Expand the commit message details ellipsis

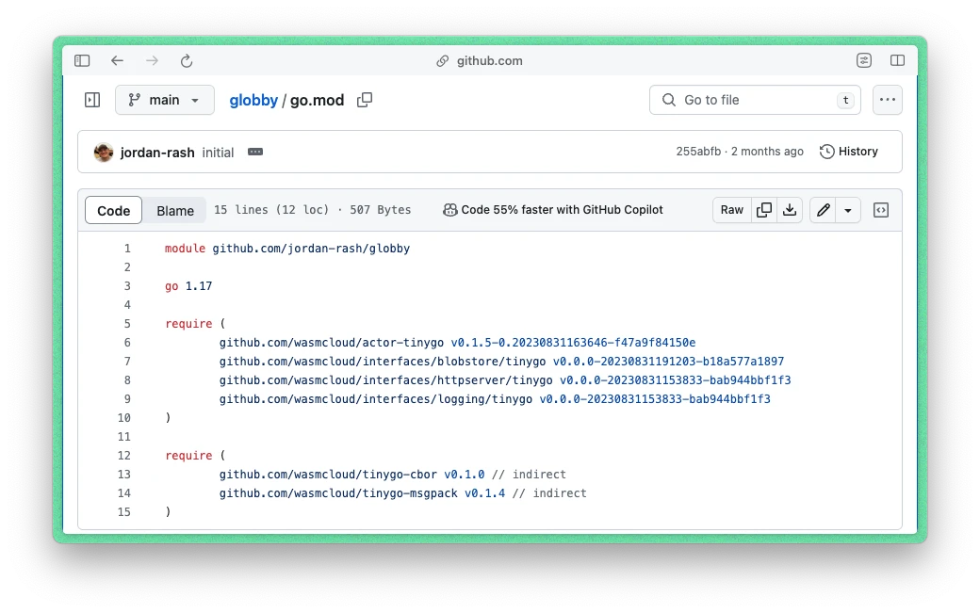pyautogui.click(x=255, y=152)
